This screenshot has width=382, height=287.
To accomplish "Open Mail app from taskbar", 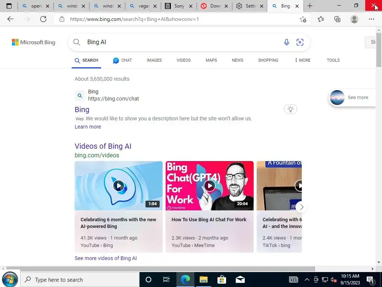I will pos(240,280).
